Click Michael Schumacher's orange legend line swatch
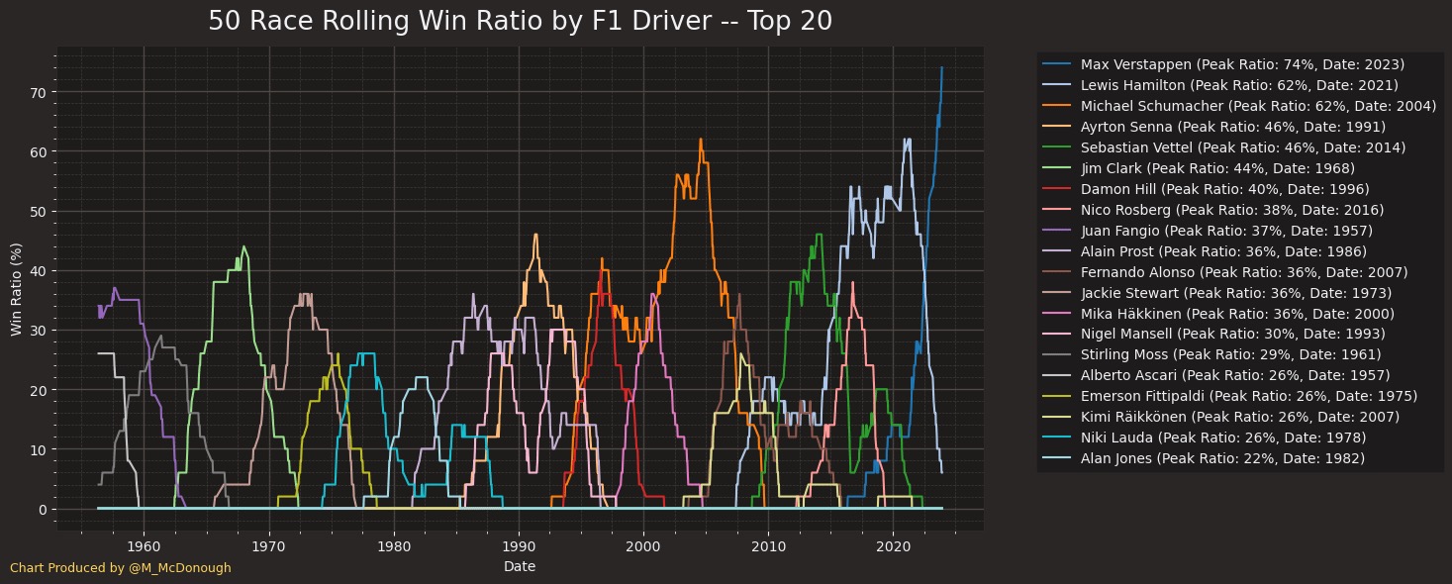 pos(1059,106)
